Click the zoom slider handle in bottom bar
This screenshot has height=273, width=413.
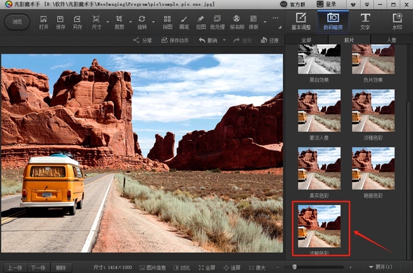[x=294, y=267]
